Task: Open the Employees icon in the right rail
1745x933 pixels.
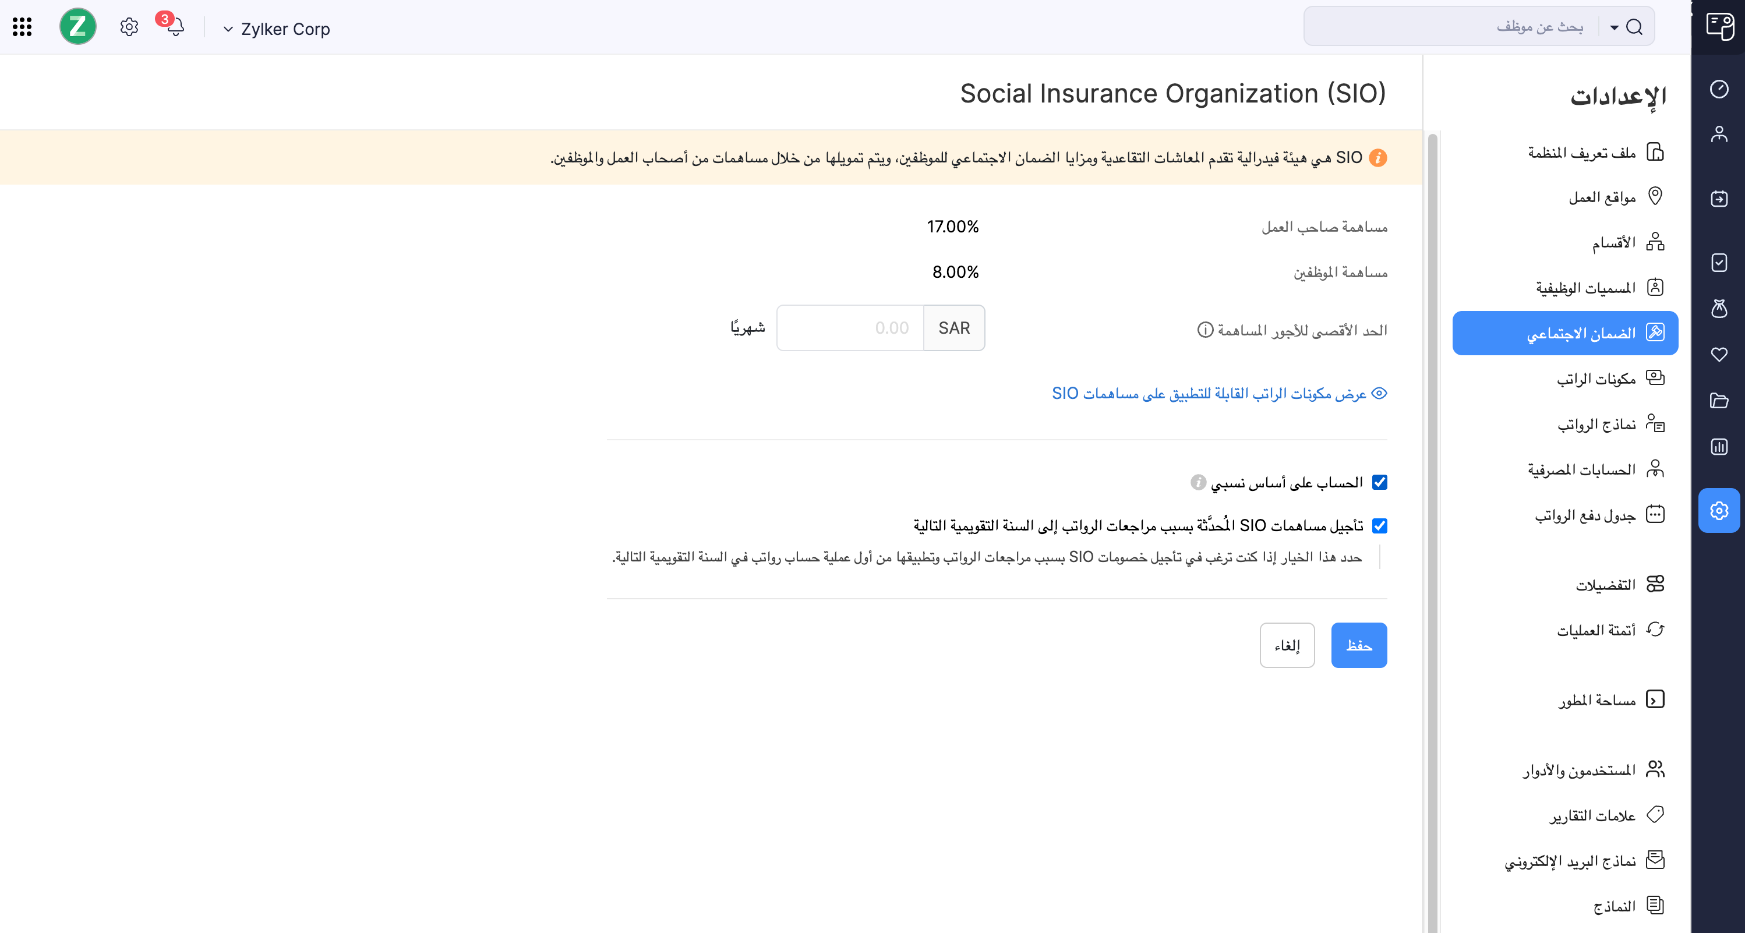Action: 1719,134
